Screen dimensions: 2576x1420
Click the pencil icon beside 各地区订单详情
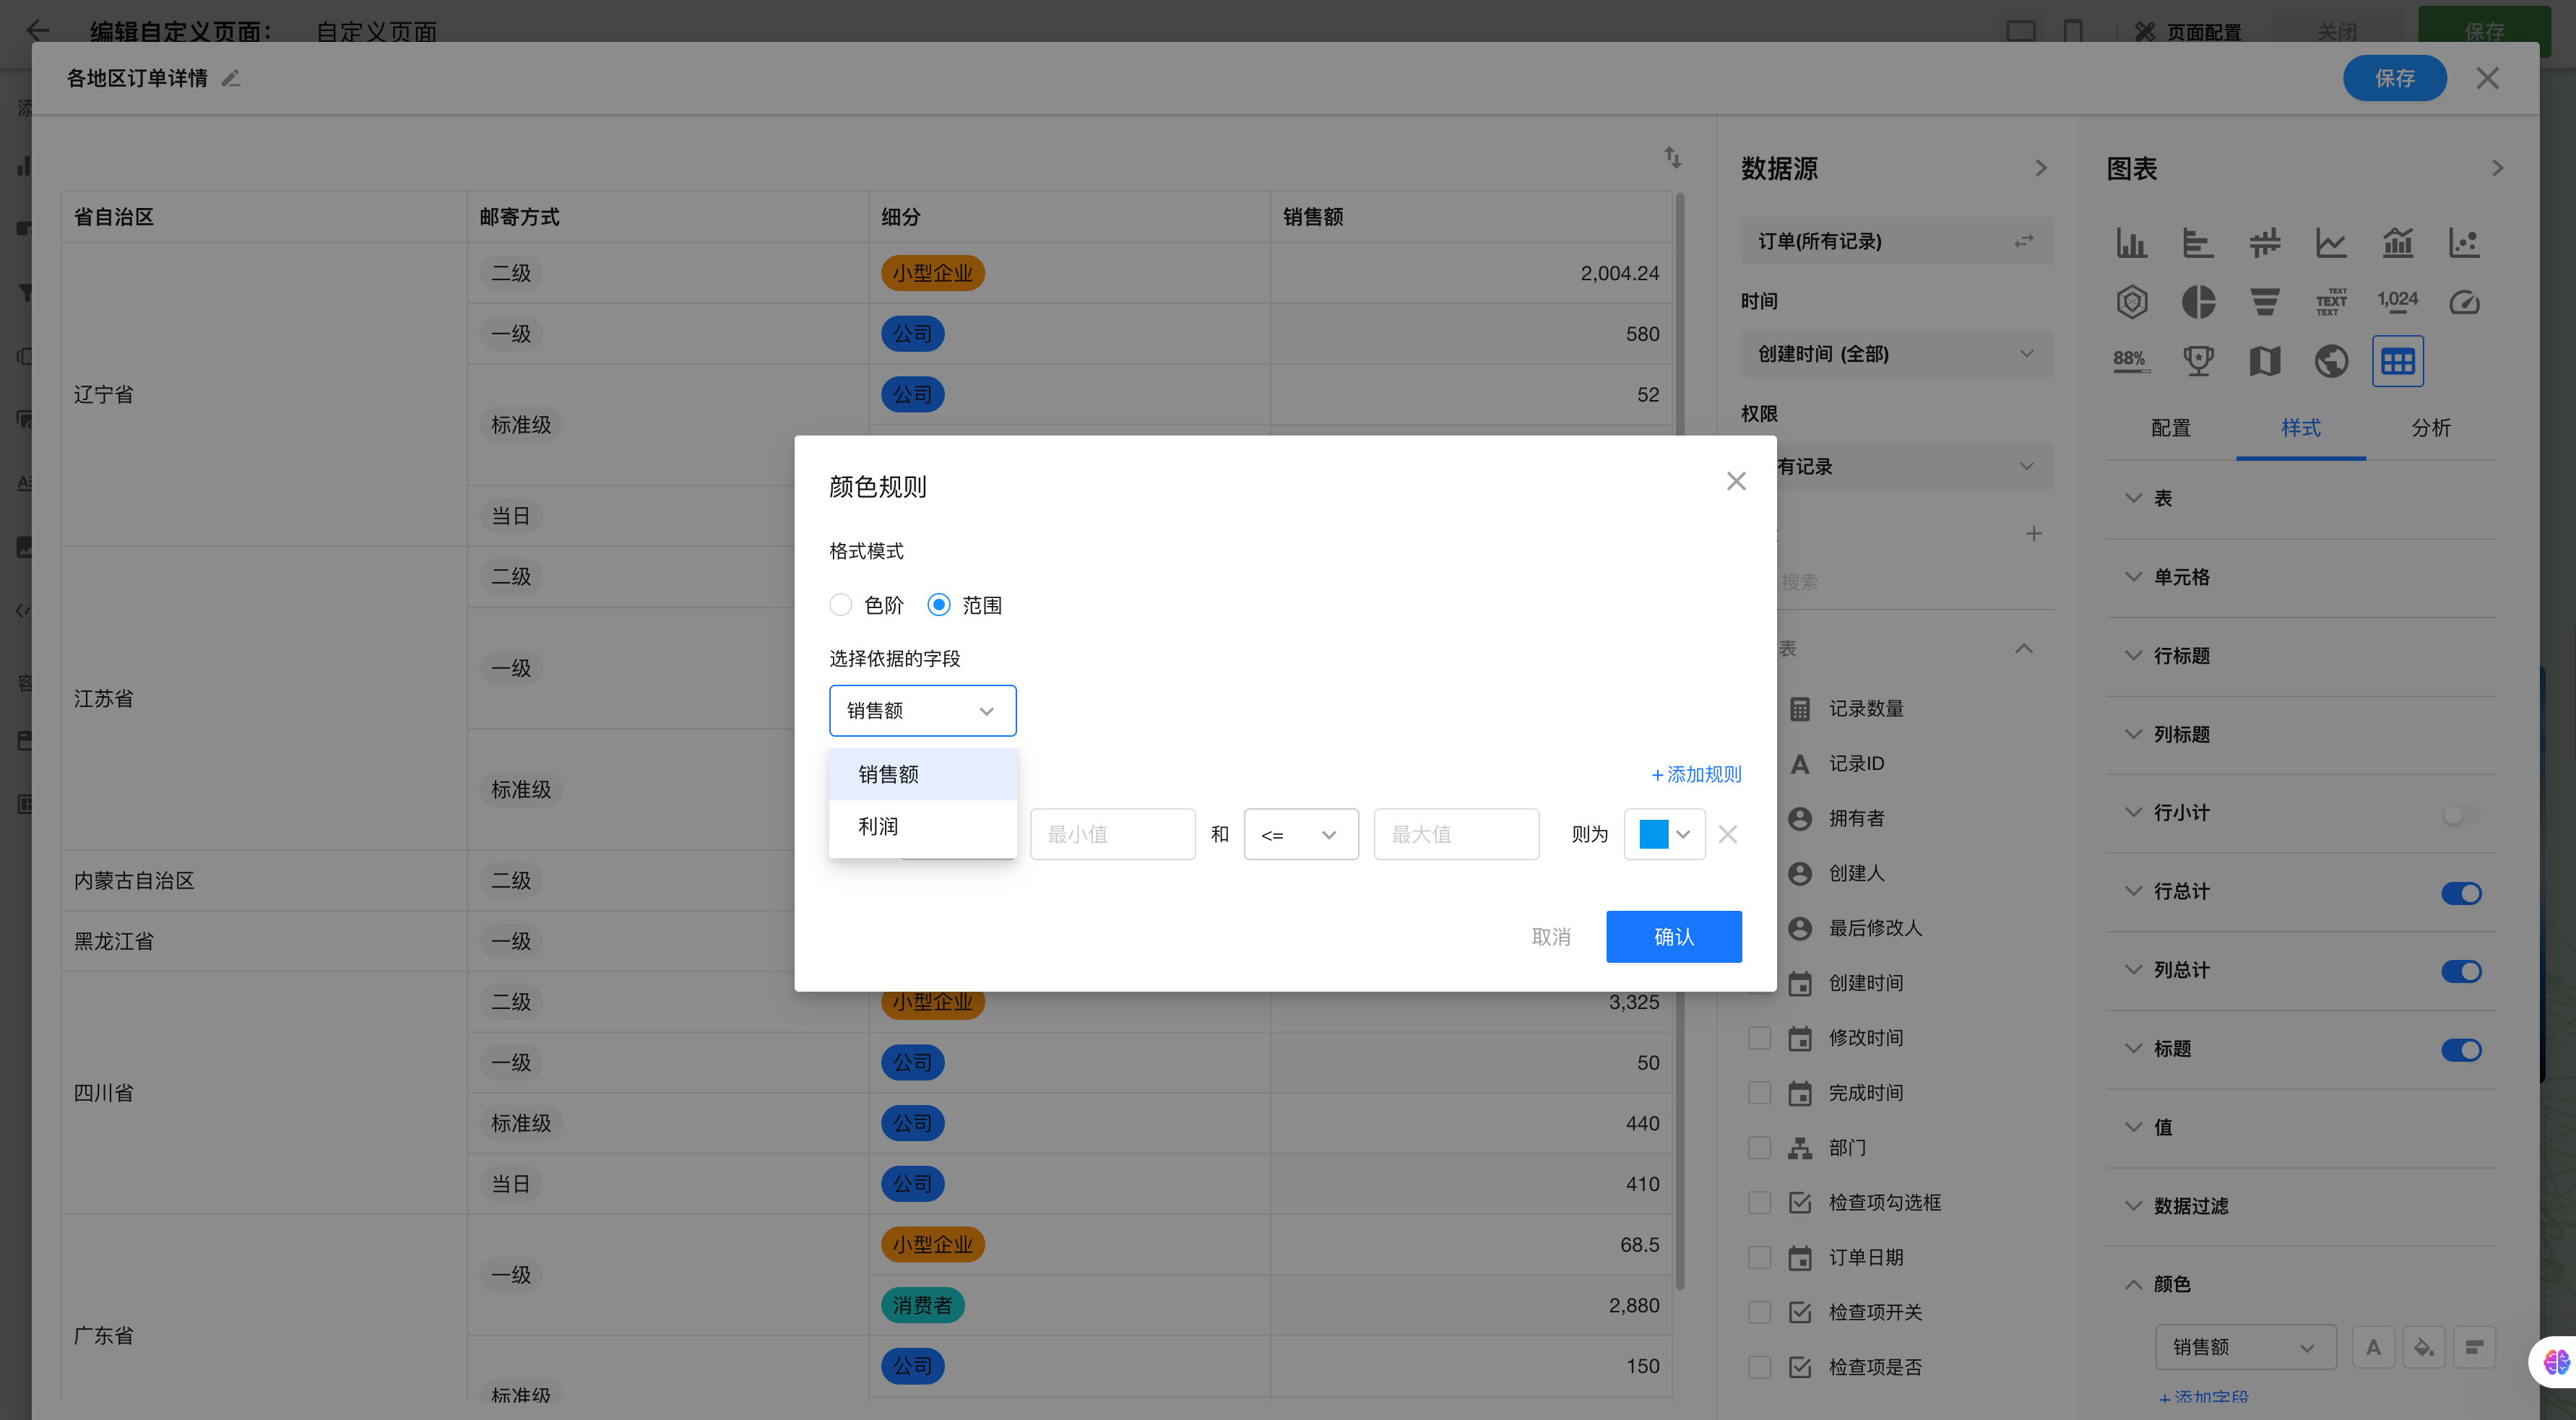click(x=231, y=78)
